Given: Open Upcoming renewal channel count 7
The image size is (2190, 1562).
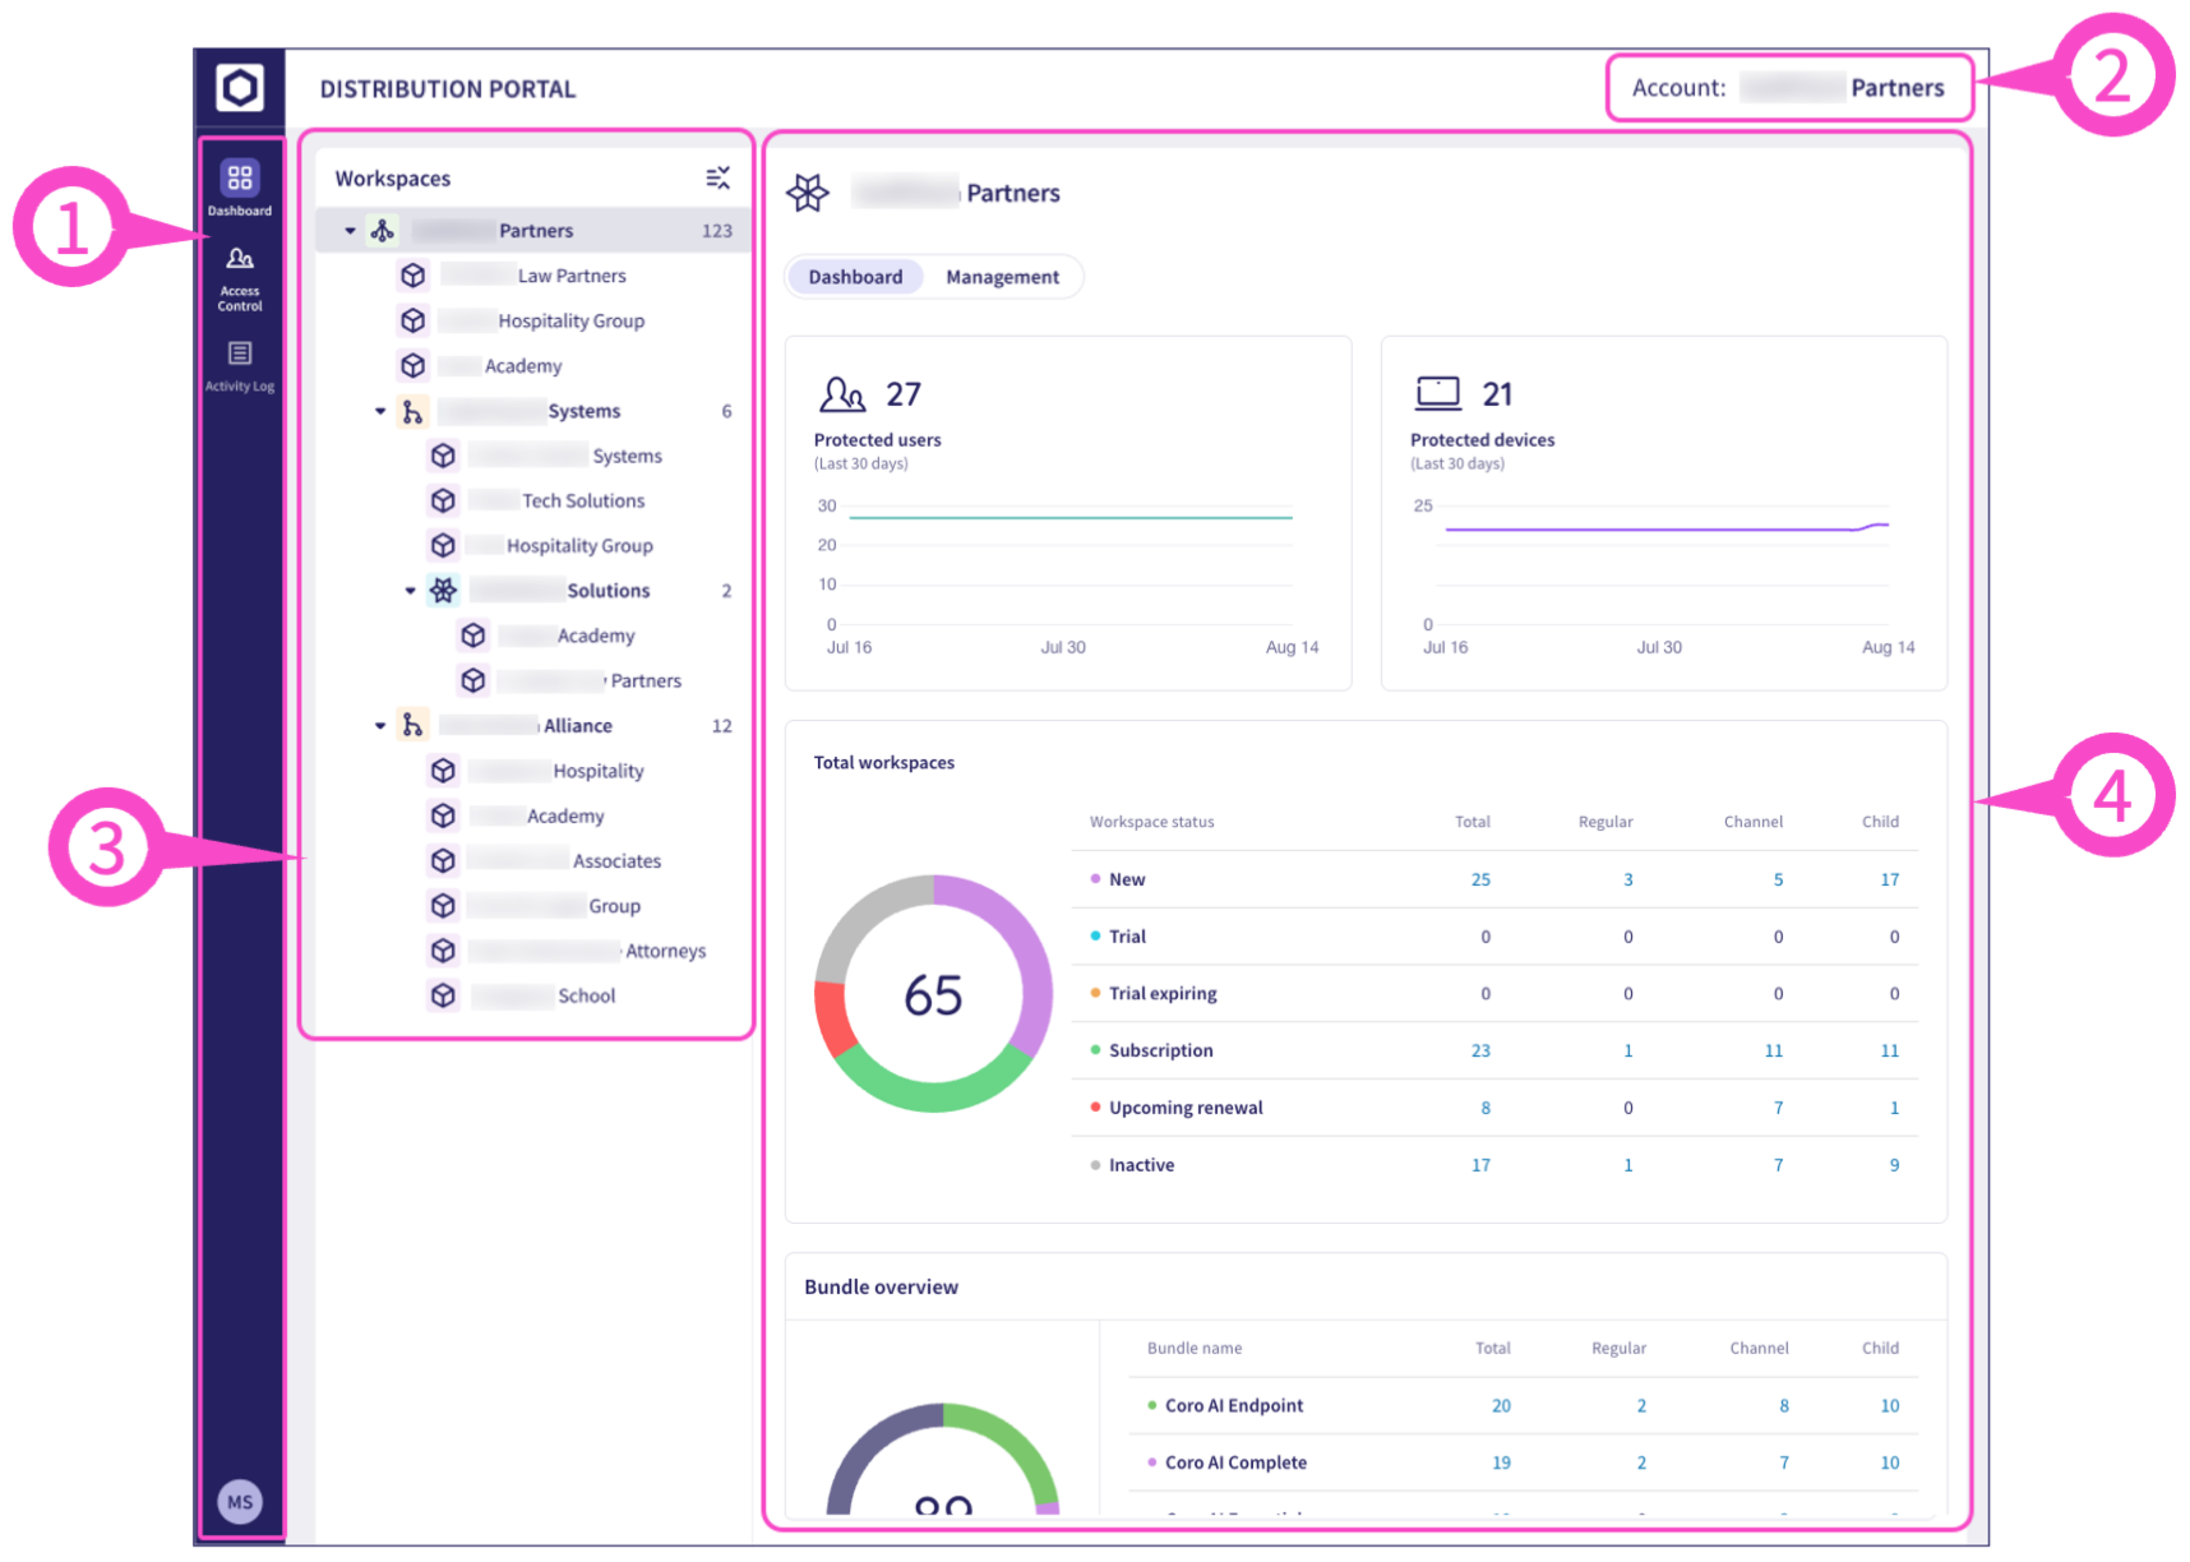Looking at the screenshot, I should click(x=1777, y=1108).
